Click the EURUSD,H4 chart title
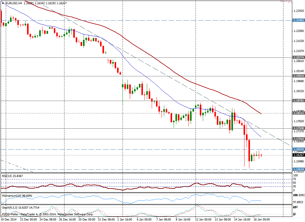The height and width of the screenshot is (222, 305). pos(12,3)
